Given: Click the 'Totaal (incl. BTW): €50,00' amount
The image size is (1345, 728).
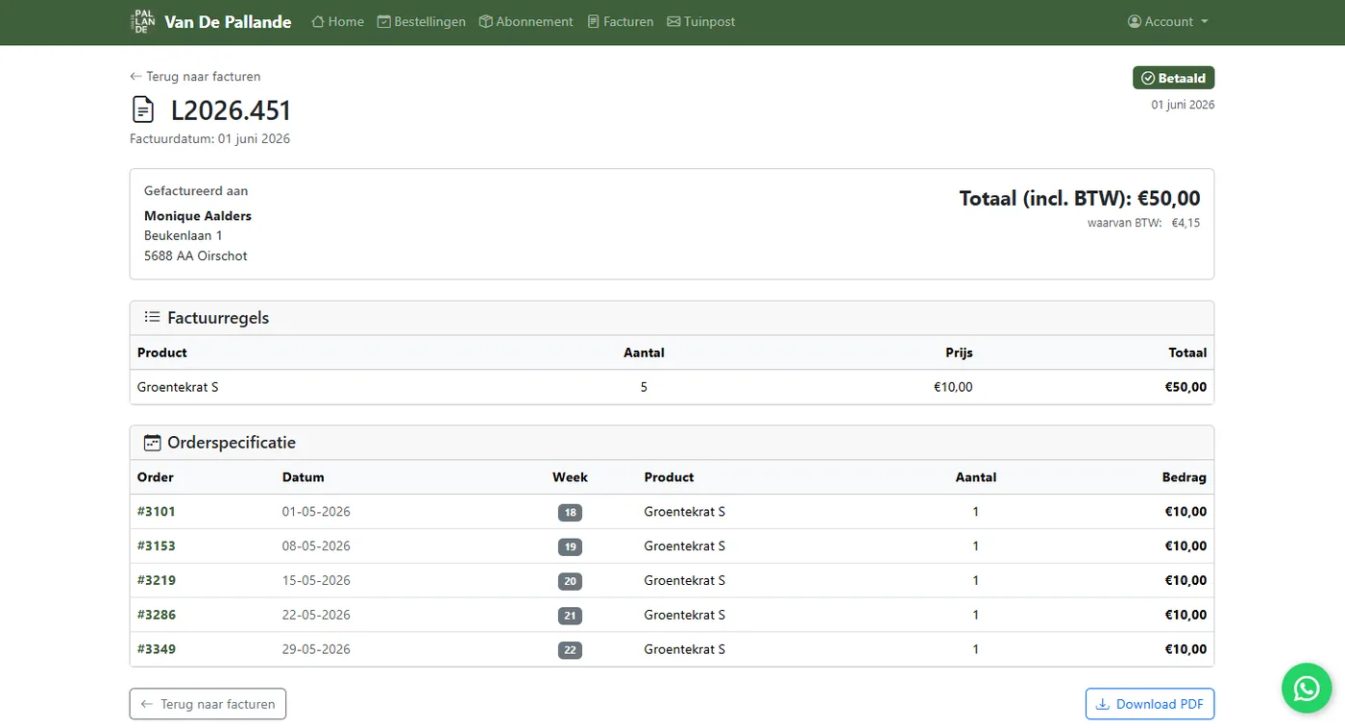Looking at the screenshot, I should pyautogui.click(x=1080, y=199).
